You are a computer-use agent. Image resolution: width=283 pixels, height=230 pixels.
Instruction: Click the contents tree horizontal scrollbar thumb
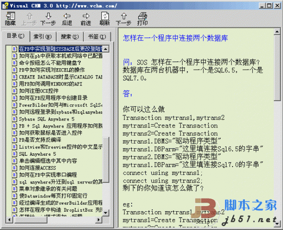pyautogui.click(x=30, y=220)
